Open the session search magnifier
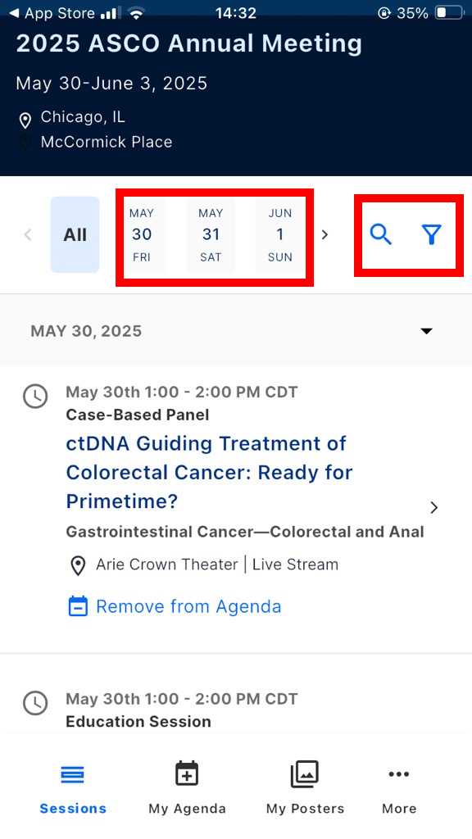This screenshot has height=839, width=472. coord(380,234)
